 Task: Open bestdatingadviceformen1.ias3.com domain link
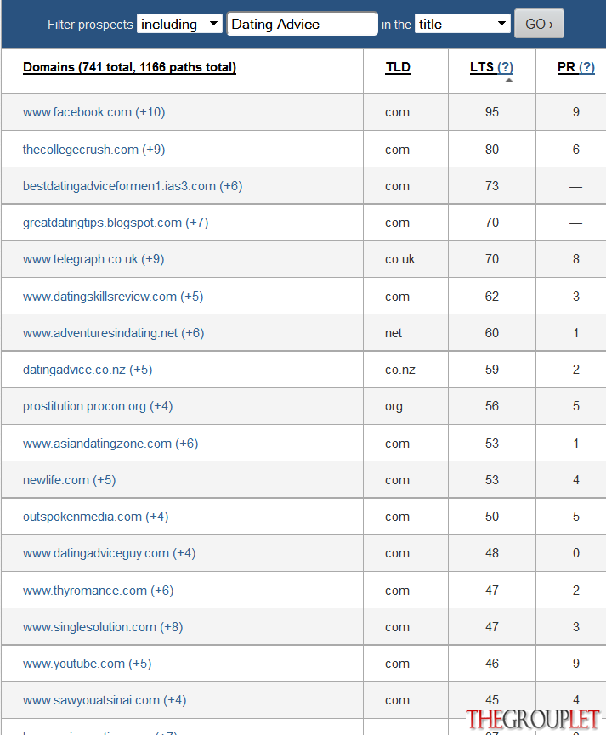point(133,186)
